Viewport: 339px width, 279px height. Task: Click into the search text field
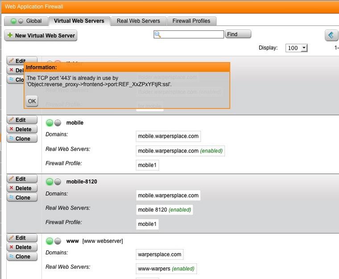click(x=192, y=34)
